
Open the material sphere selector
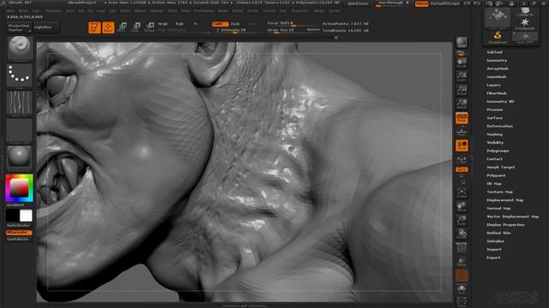coord(20,157)
